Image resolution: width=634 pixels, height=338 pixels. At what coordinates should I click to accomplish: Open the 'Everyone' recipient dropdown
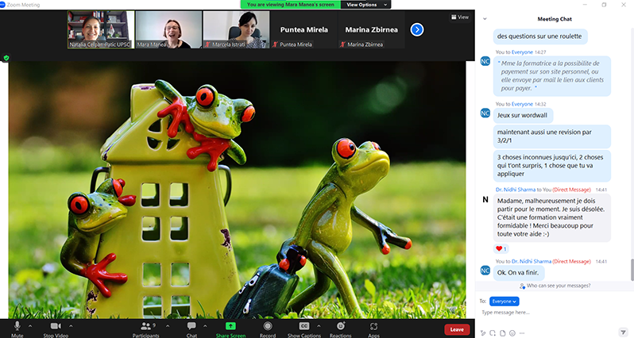coord(504,302)
